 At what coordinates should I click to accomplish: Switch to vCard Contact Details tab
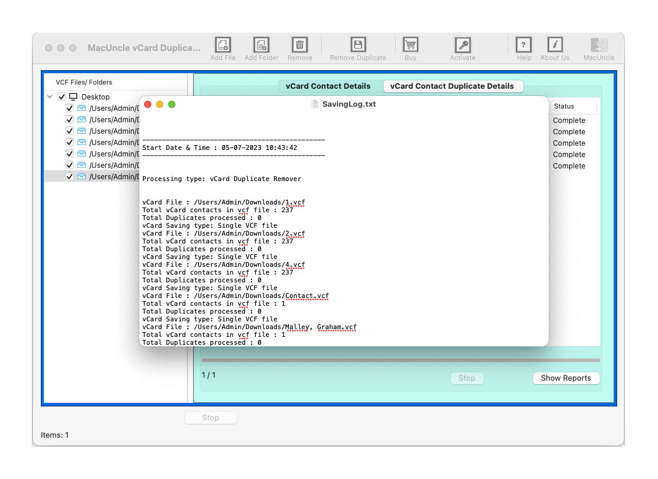328,86
